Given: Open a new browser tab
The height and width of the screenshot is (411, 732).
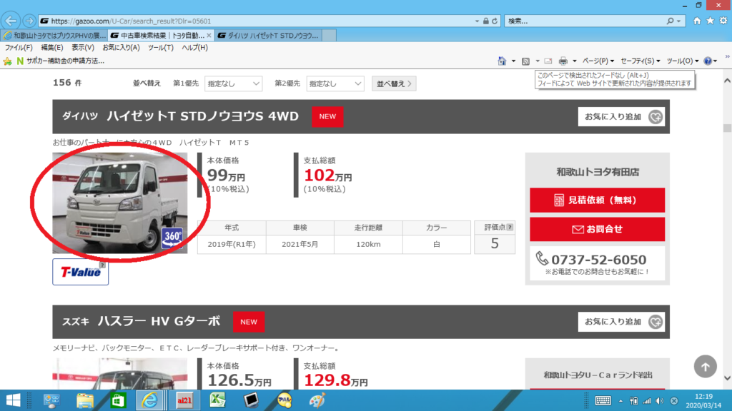Looking at the screenshot, I should click(329, 36).
